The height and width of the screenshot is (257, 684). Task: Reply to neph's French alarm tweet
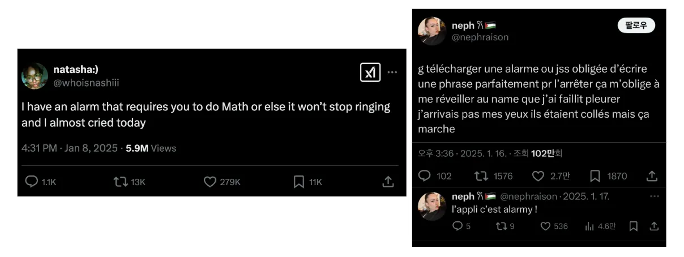(424, 176)
